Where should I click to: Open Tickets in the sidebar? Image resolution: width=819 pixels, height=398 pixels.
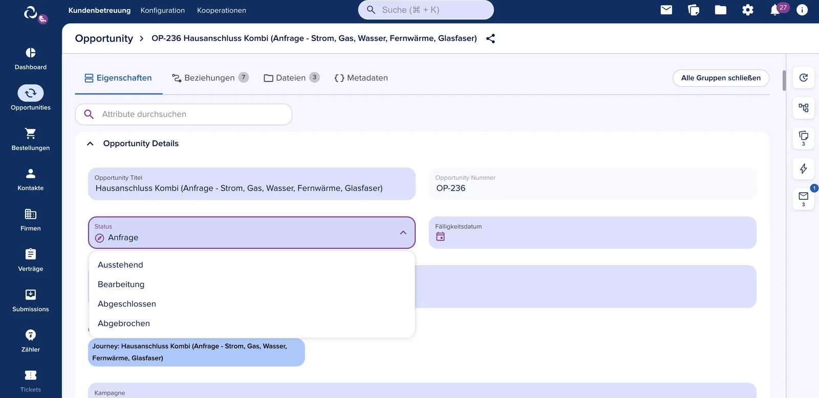tap(31, 381)
